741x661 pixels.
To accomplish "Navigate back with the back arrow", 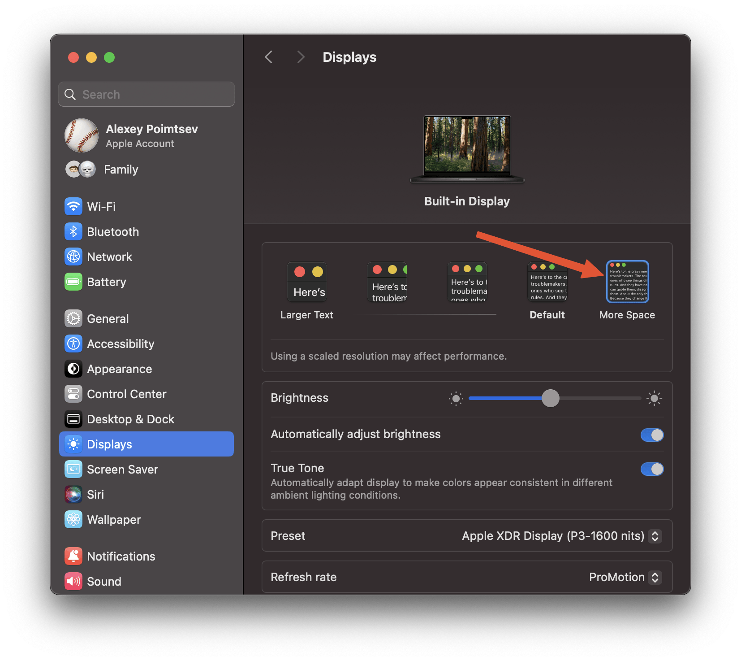I will click(x=268, y=57).
